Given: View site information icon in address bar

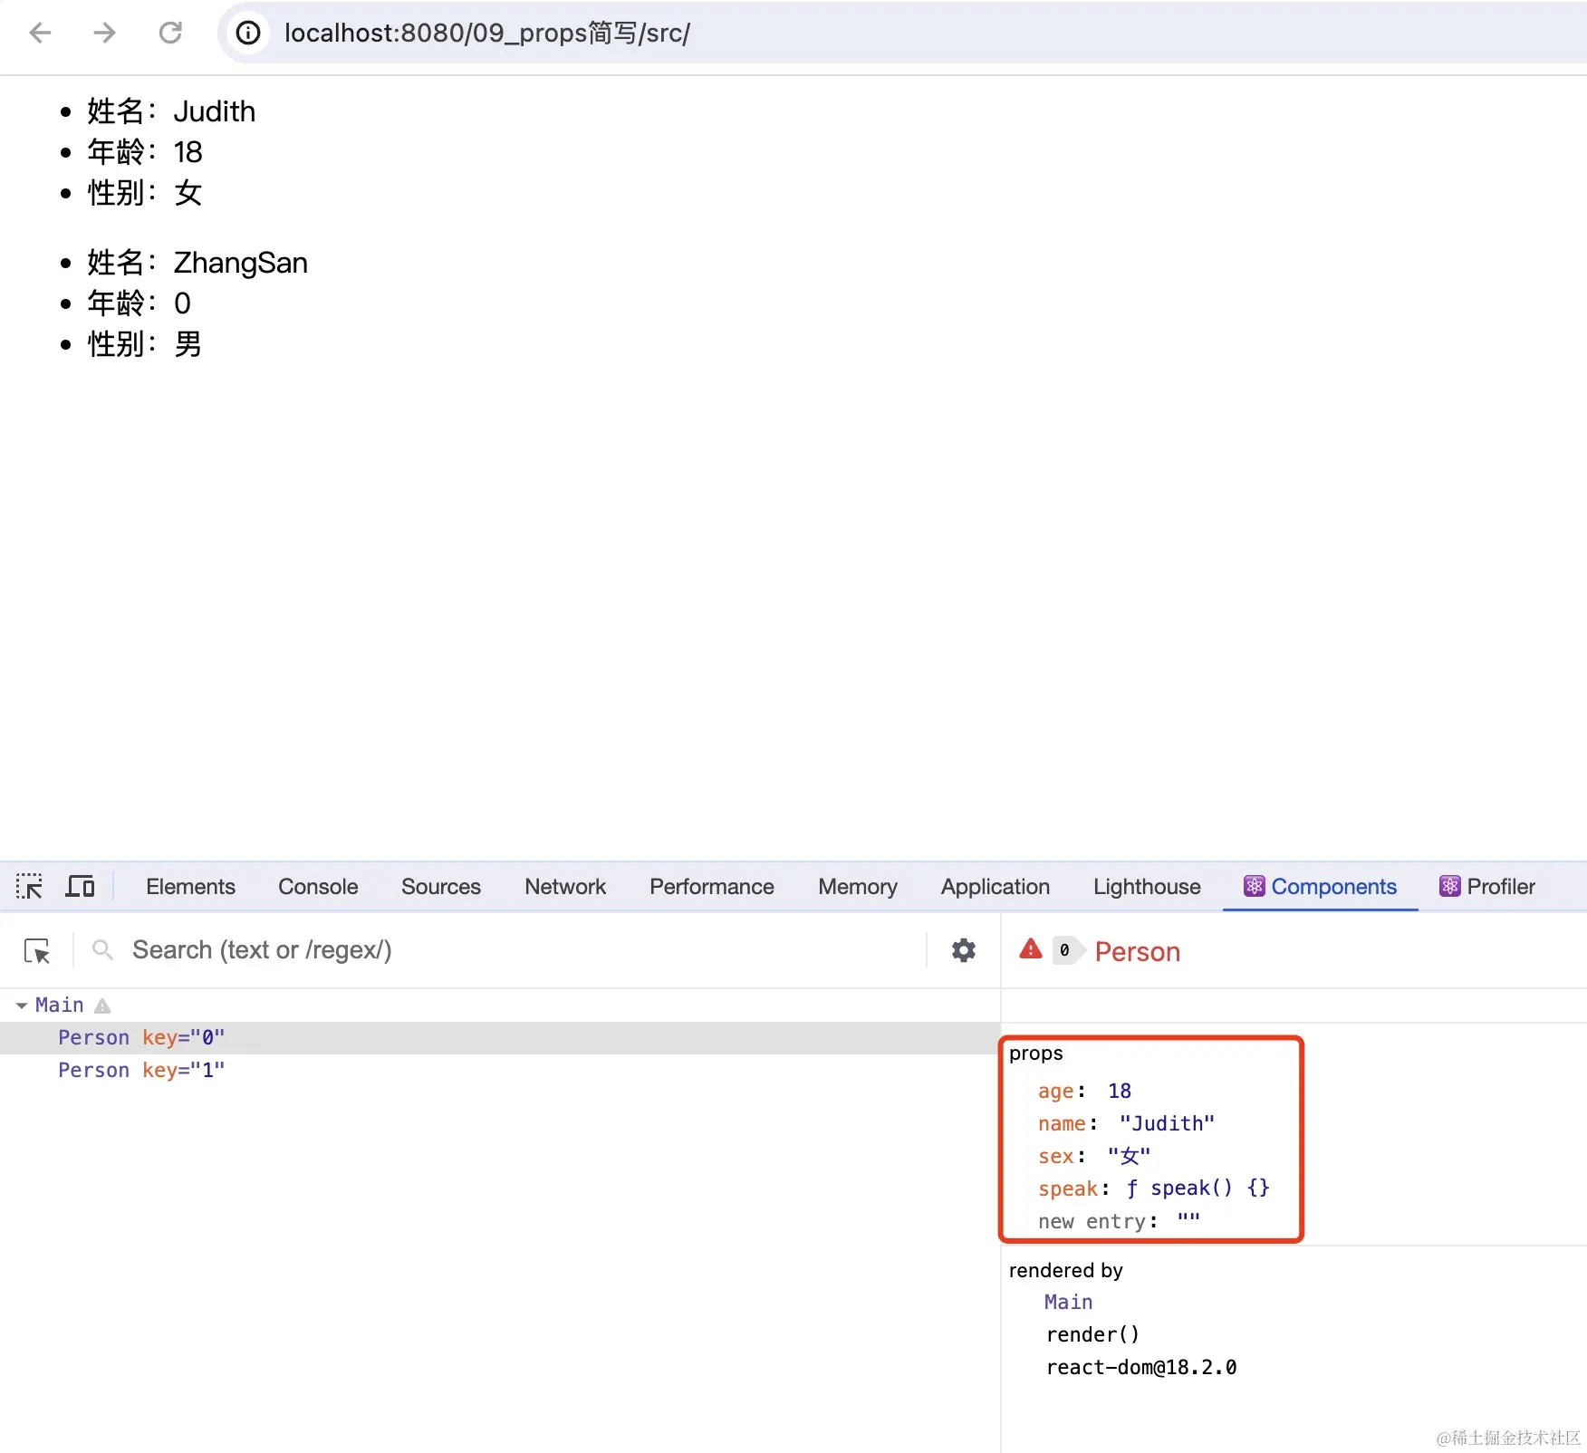Looking at the screenshot, I should 248,34.
